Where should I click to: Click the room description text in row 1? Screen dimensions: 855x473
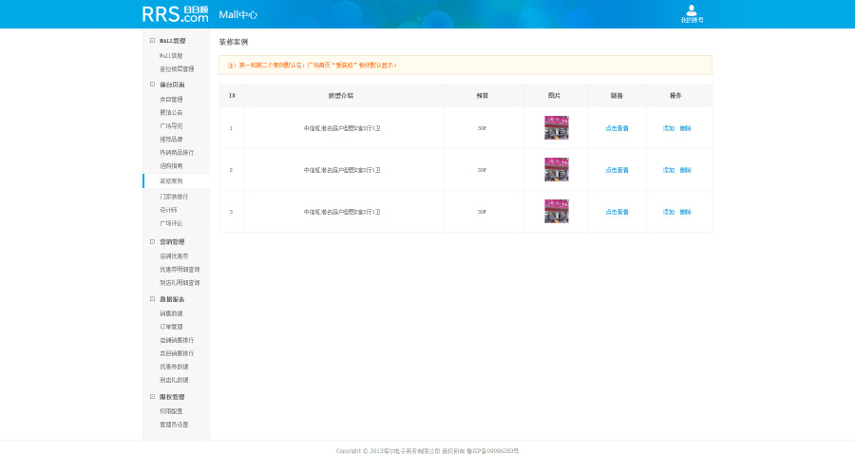click(342, 128)
